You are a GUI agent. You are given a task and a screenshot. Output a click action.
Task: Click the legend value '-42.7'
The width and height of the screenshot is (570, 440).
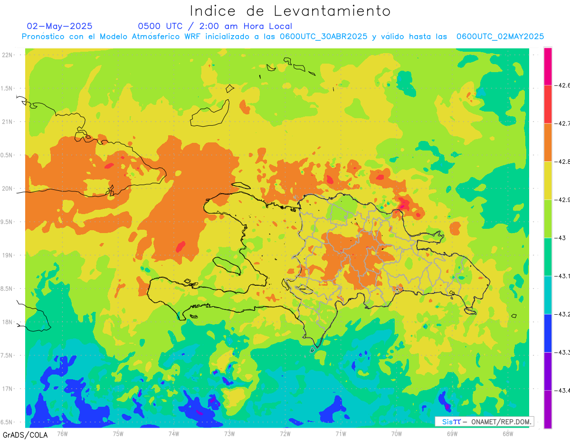click(x=563, y=123)
